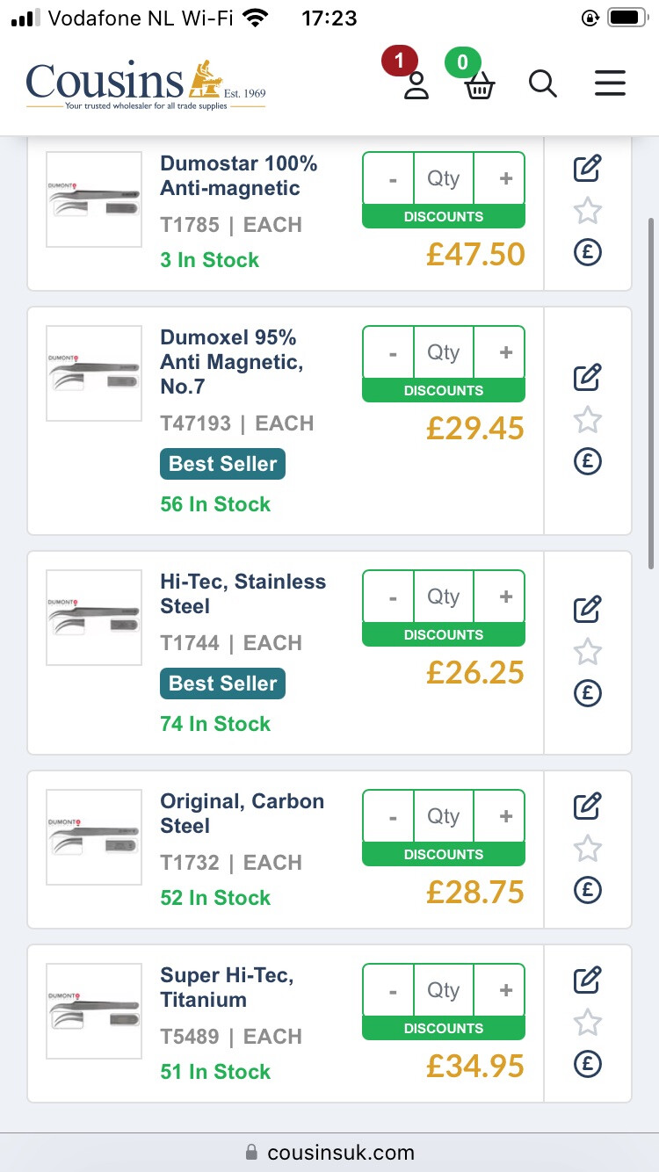659x1172 pixels.
Task: Increase quantity of Hi-Tec Stainless Steel
Action: click(x=505, y=597)
